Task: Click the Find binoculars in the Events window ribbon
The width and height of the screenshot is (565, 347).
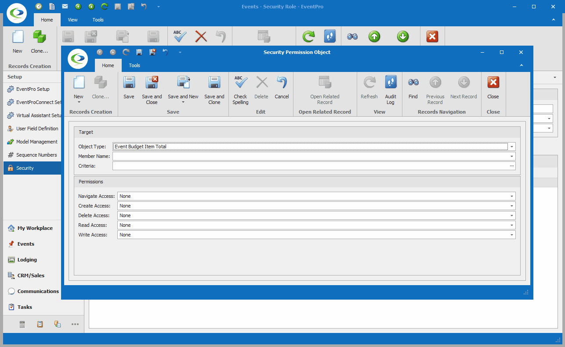Action: click(352, 36)
